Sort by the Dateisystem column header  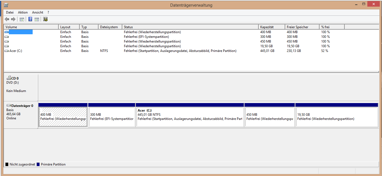[x=110, y=27]
